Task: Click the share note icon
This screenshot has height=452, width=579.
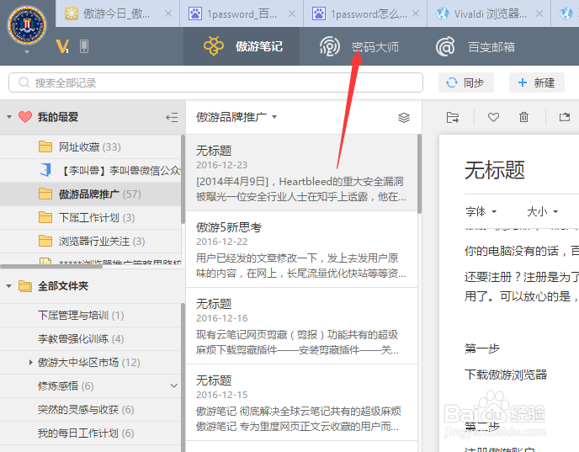Action: 565,118
